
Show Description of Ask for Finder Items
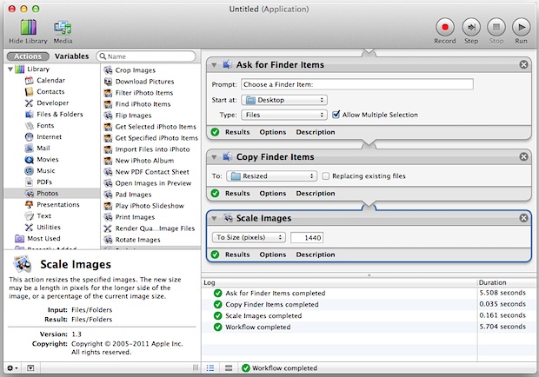[x=316, y=132]
